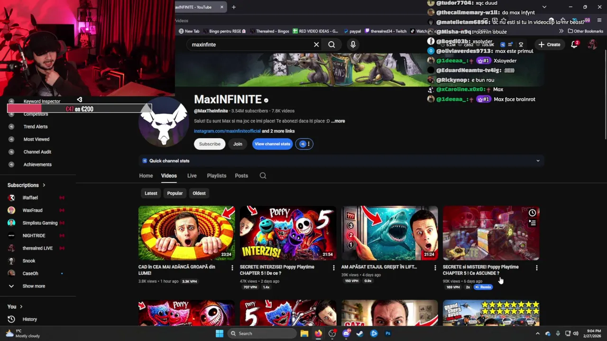The image size is (607, 341).
Task: Click the taskbar Search box
Action: pyautogui.click(x=261, y=333)
